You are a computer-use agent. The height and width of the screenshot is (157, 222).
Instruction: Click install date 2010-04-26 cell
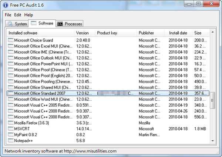tap(178, 111)
